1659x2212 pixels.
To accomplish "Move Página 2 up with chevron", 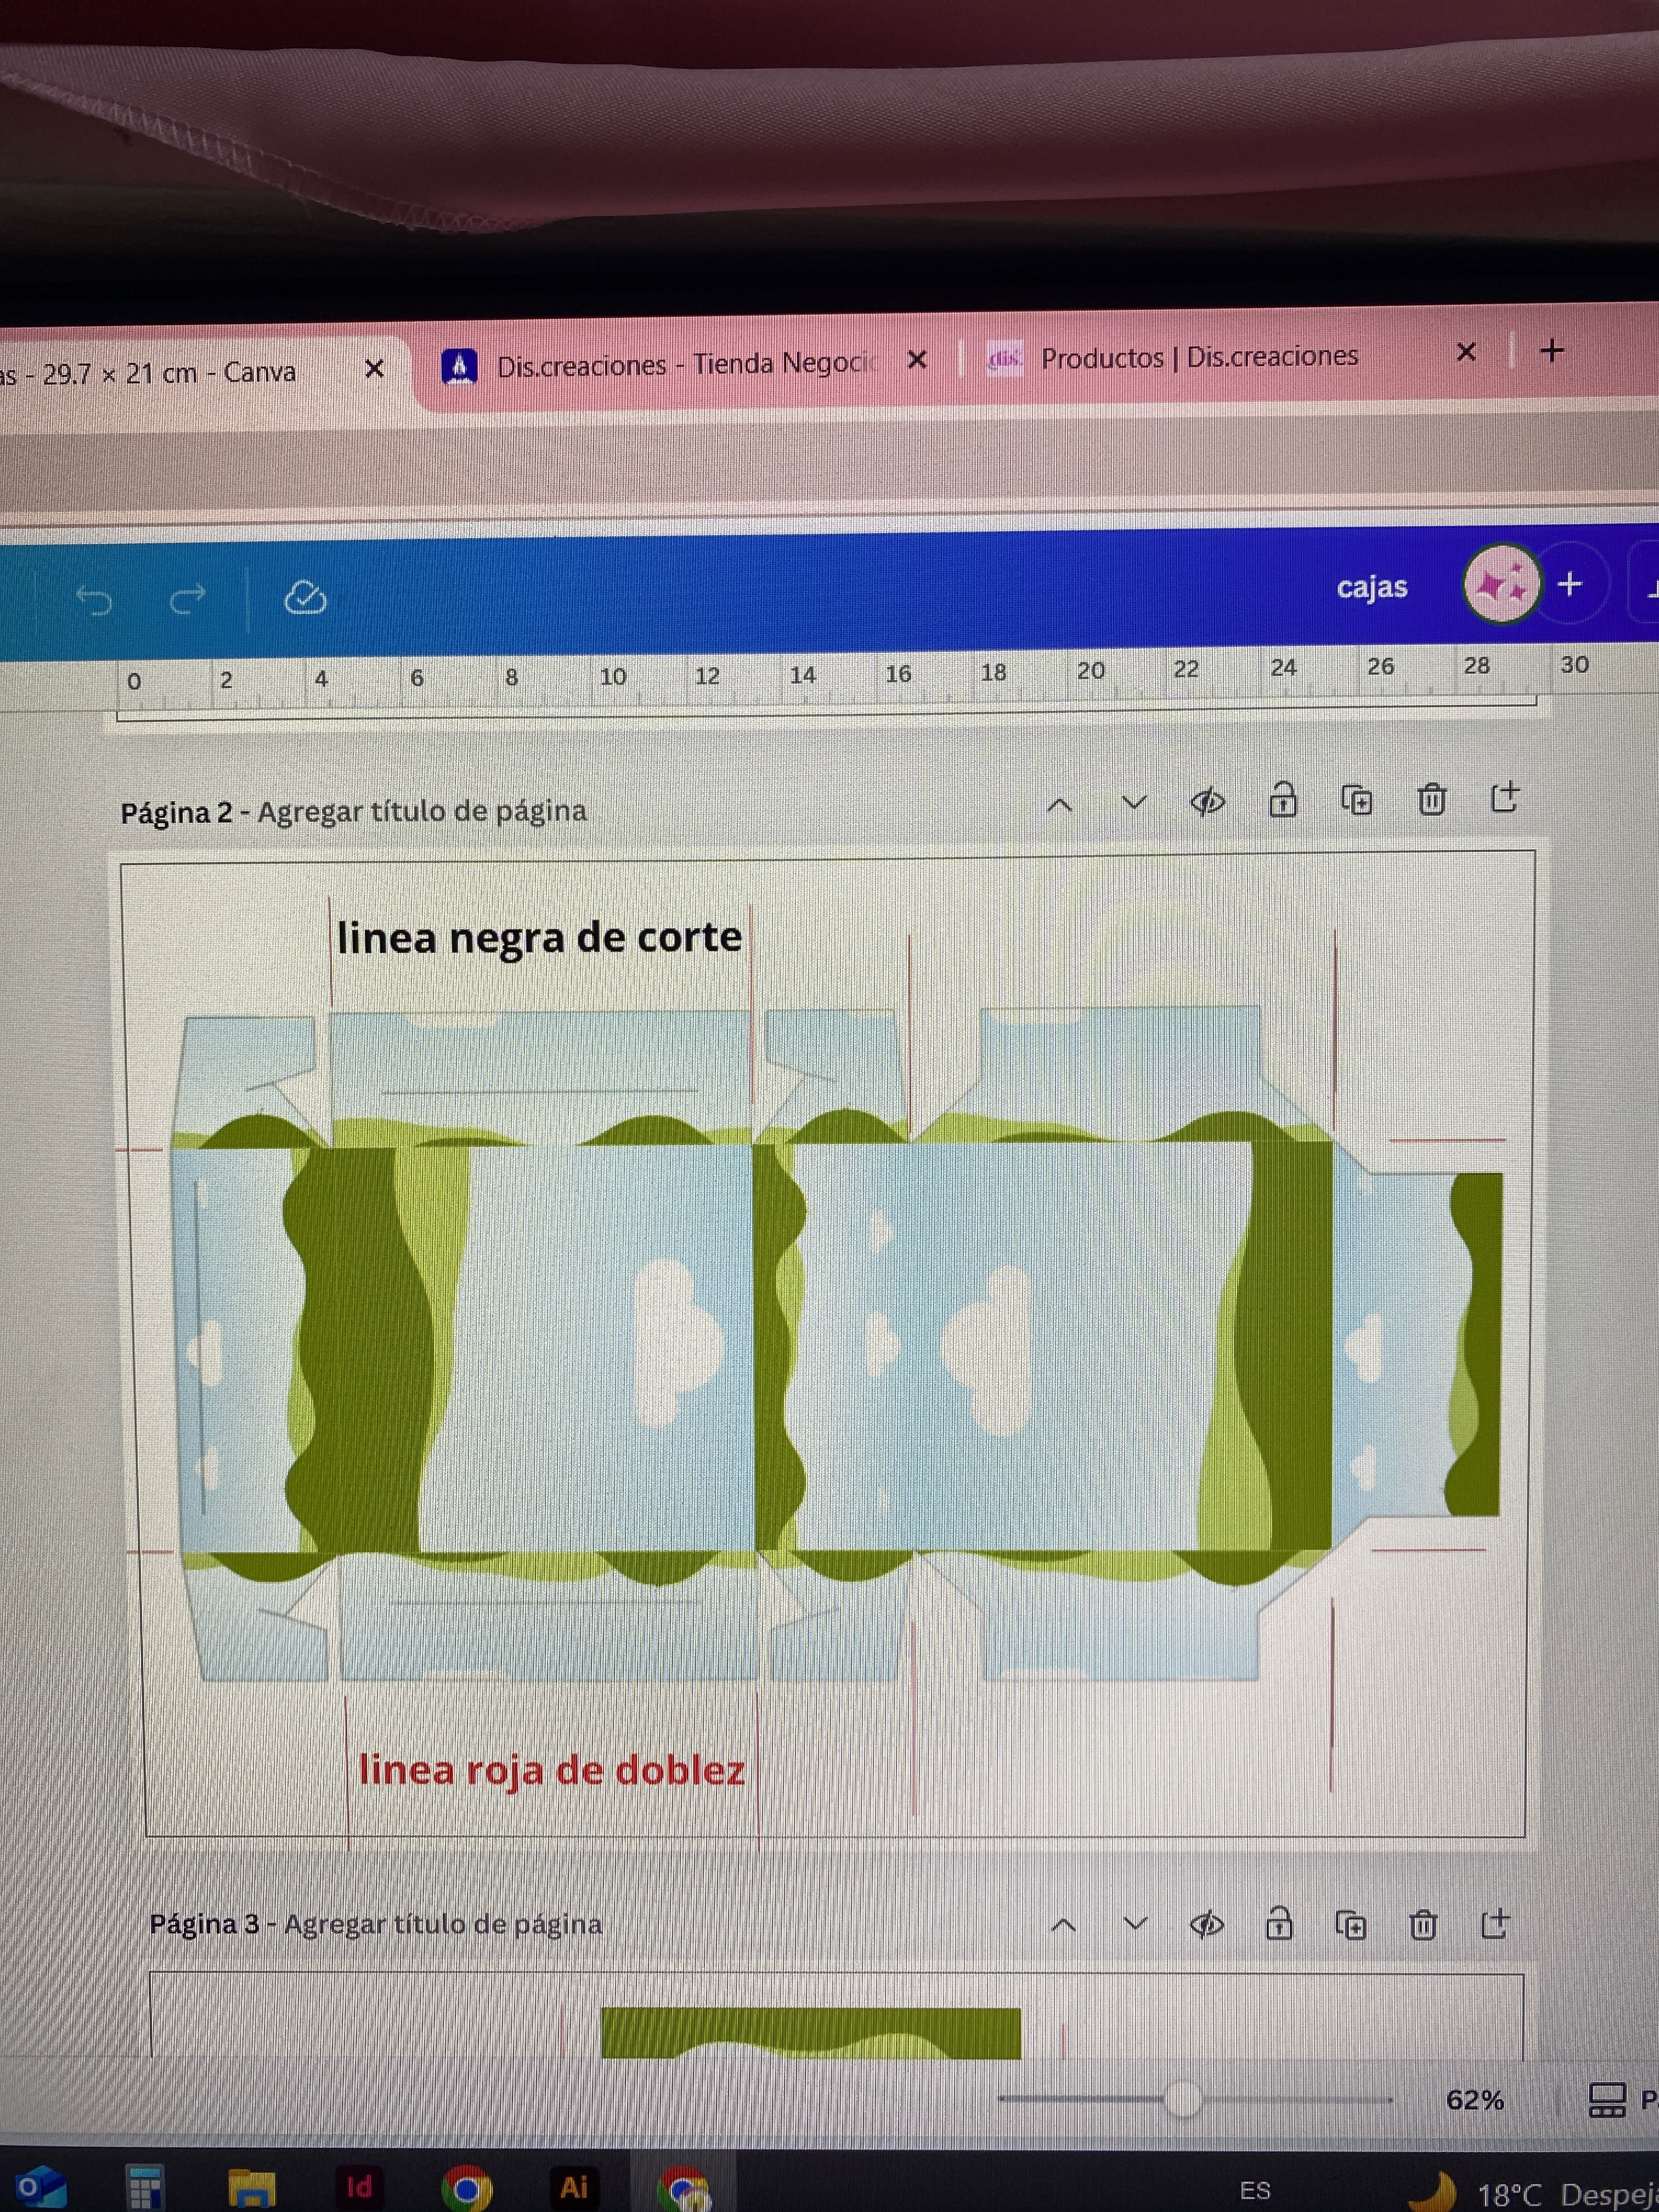I will point(1059,805).
